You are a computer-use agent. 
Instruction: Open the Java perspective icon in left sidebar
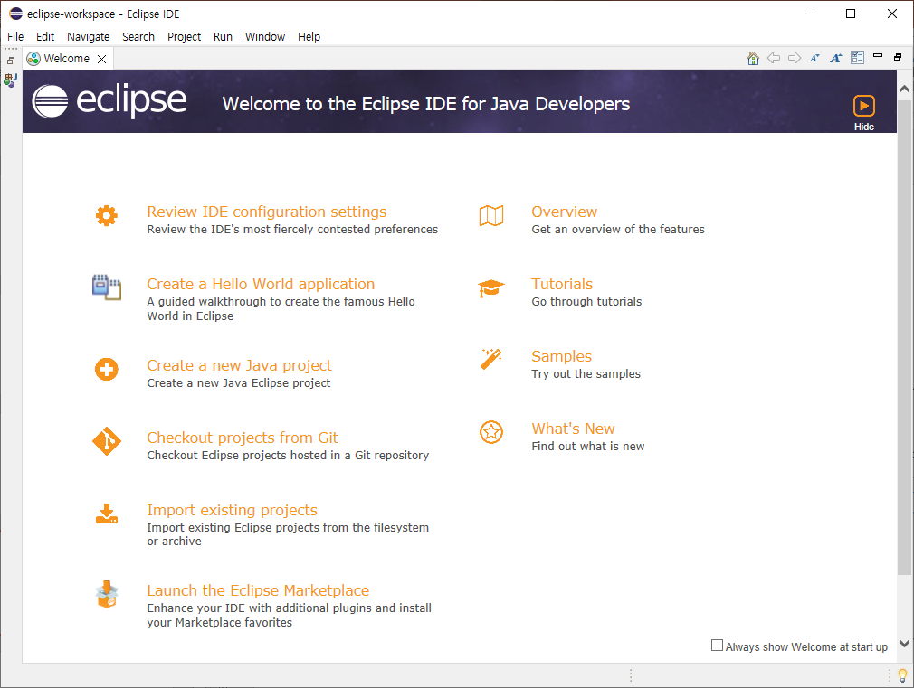pyautogui.click(x=11, y=80)
